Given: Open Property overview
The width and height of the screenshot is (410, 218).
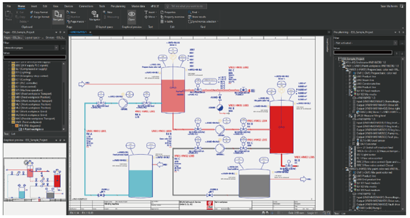Looking at the screenshot, I should pos(172,17).
